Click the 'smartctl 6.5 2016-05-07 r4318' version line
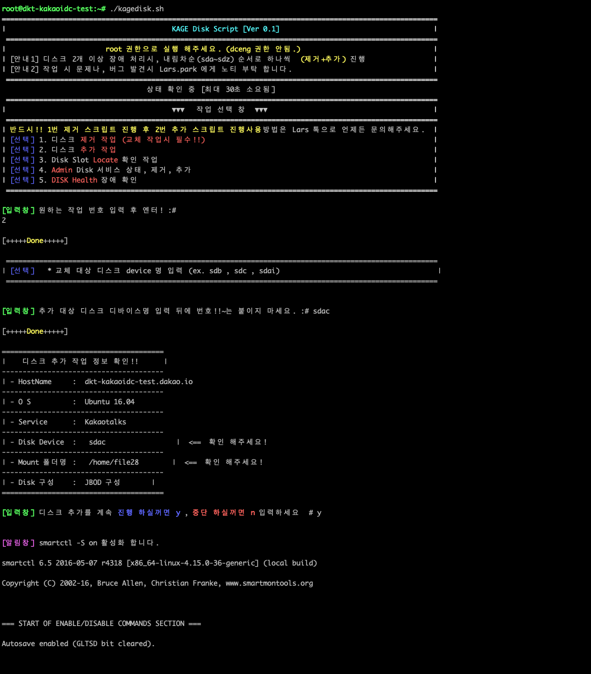The width and height of the screenshot is (591, 674). pyautogui.click(x=159, y=563)
